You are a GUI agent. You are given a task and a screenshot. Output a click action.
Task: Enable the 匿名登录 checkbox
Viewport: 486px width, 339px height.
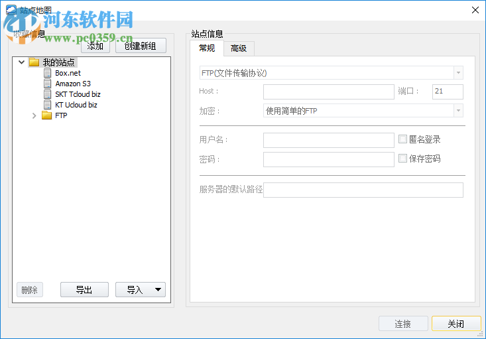click(x=402, y=139)
